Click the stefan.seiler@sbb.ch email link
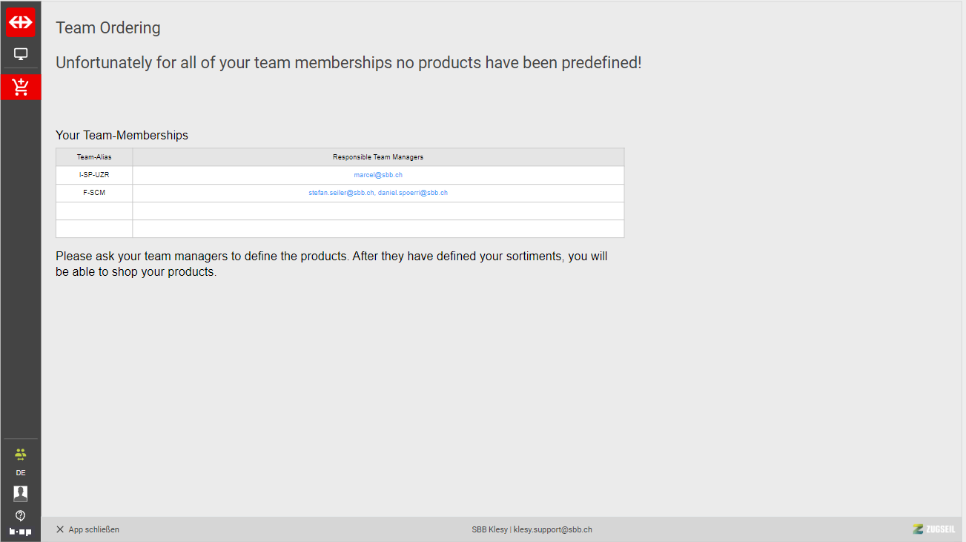This screenshot has width=966, height=542. pos(341,193)
